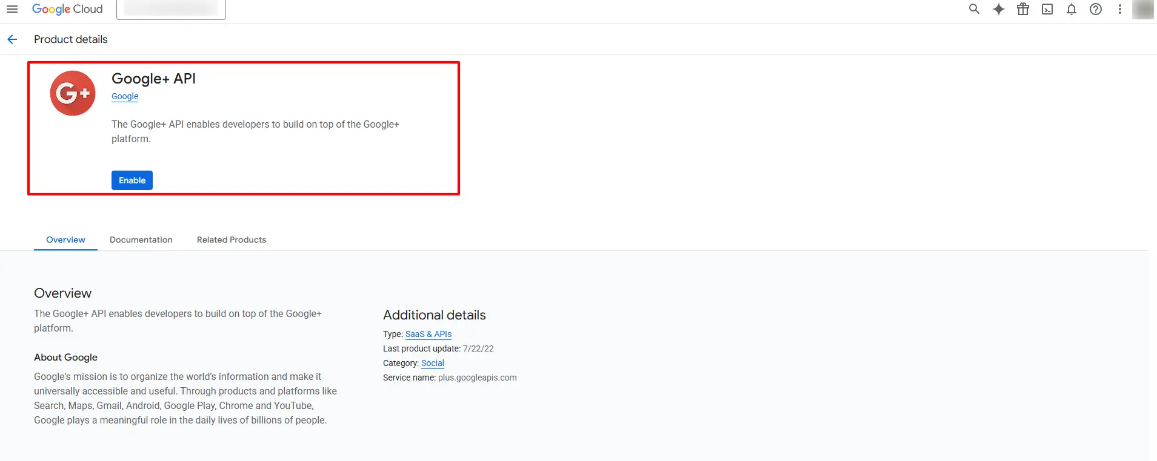1157x461 pixels.
Task: Click the gift free trial icon
Action: (1023, 9)
